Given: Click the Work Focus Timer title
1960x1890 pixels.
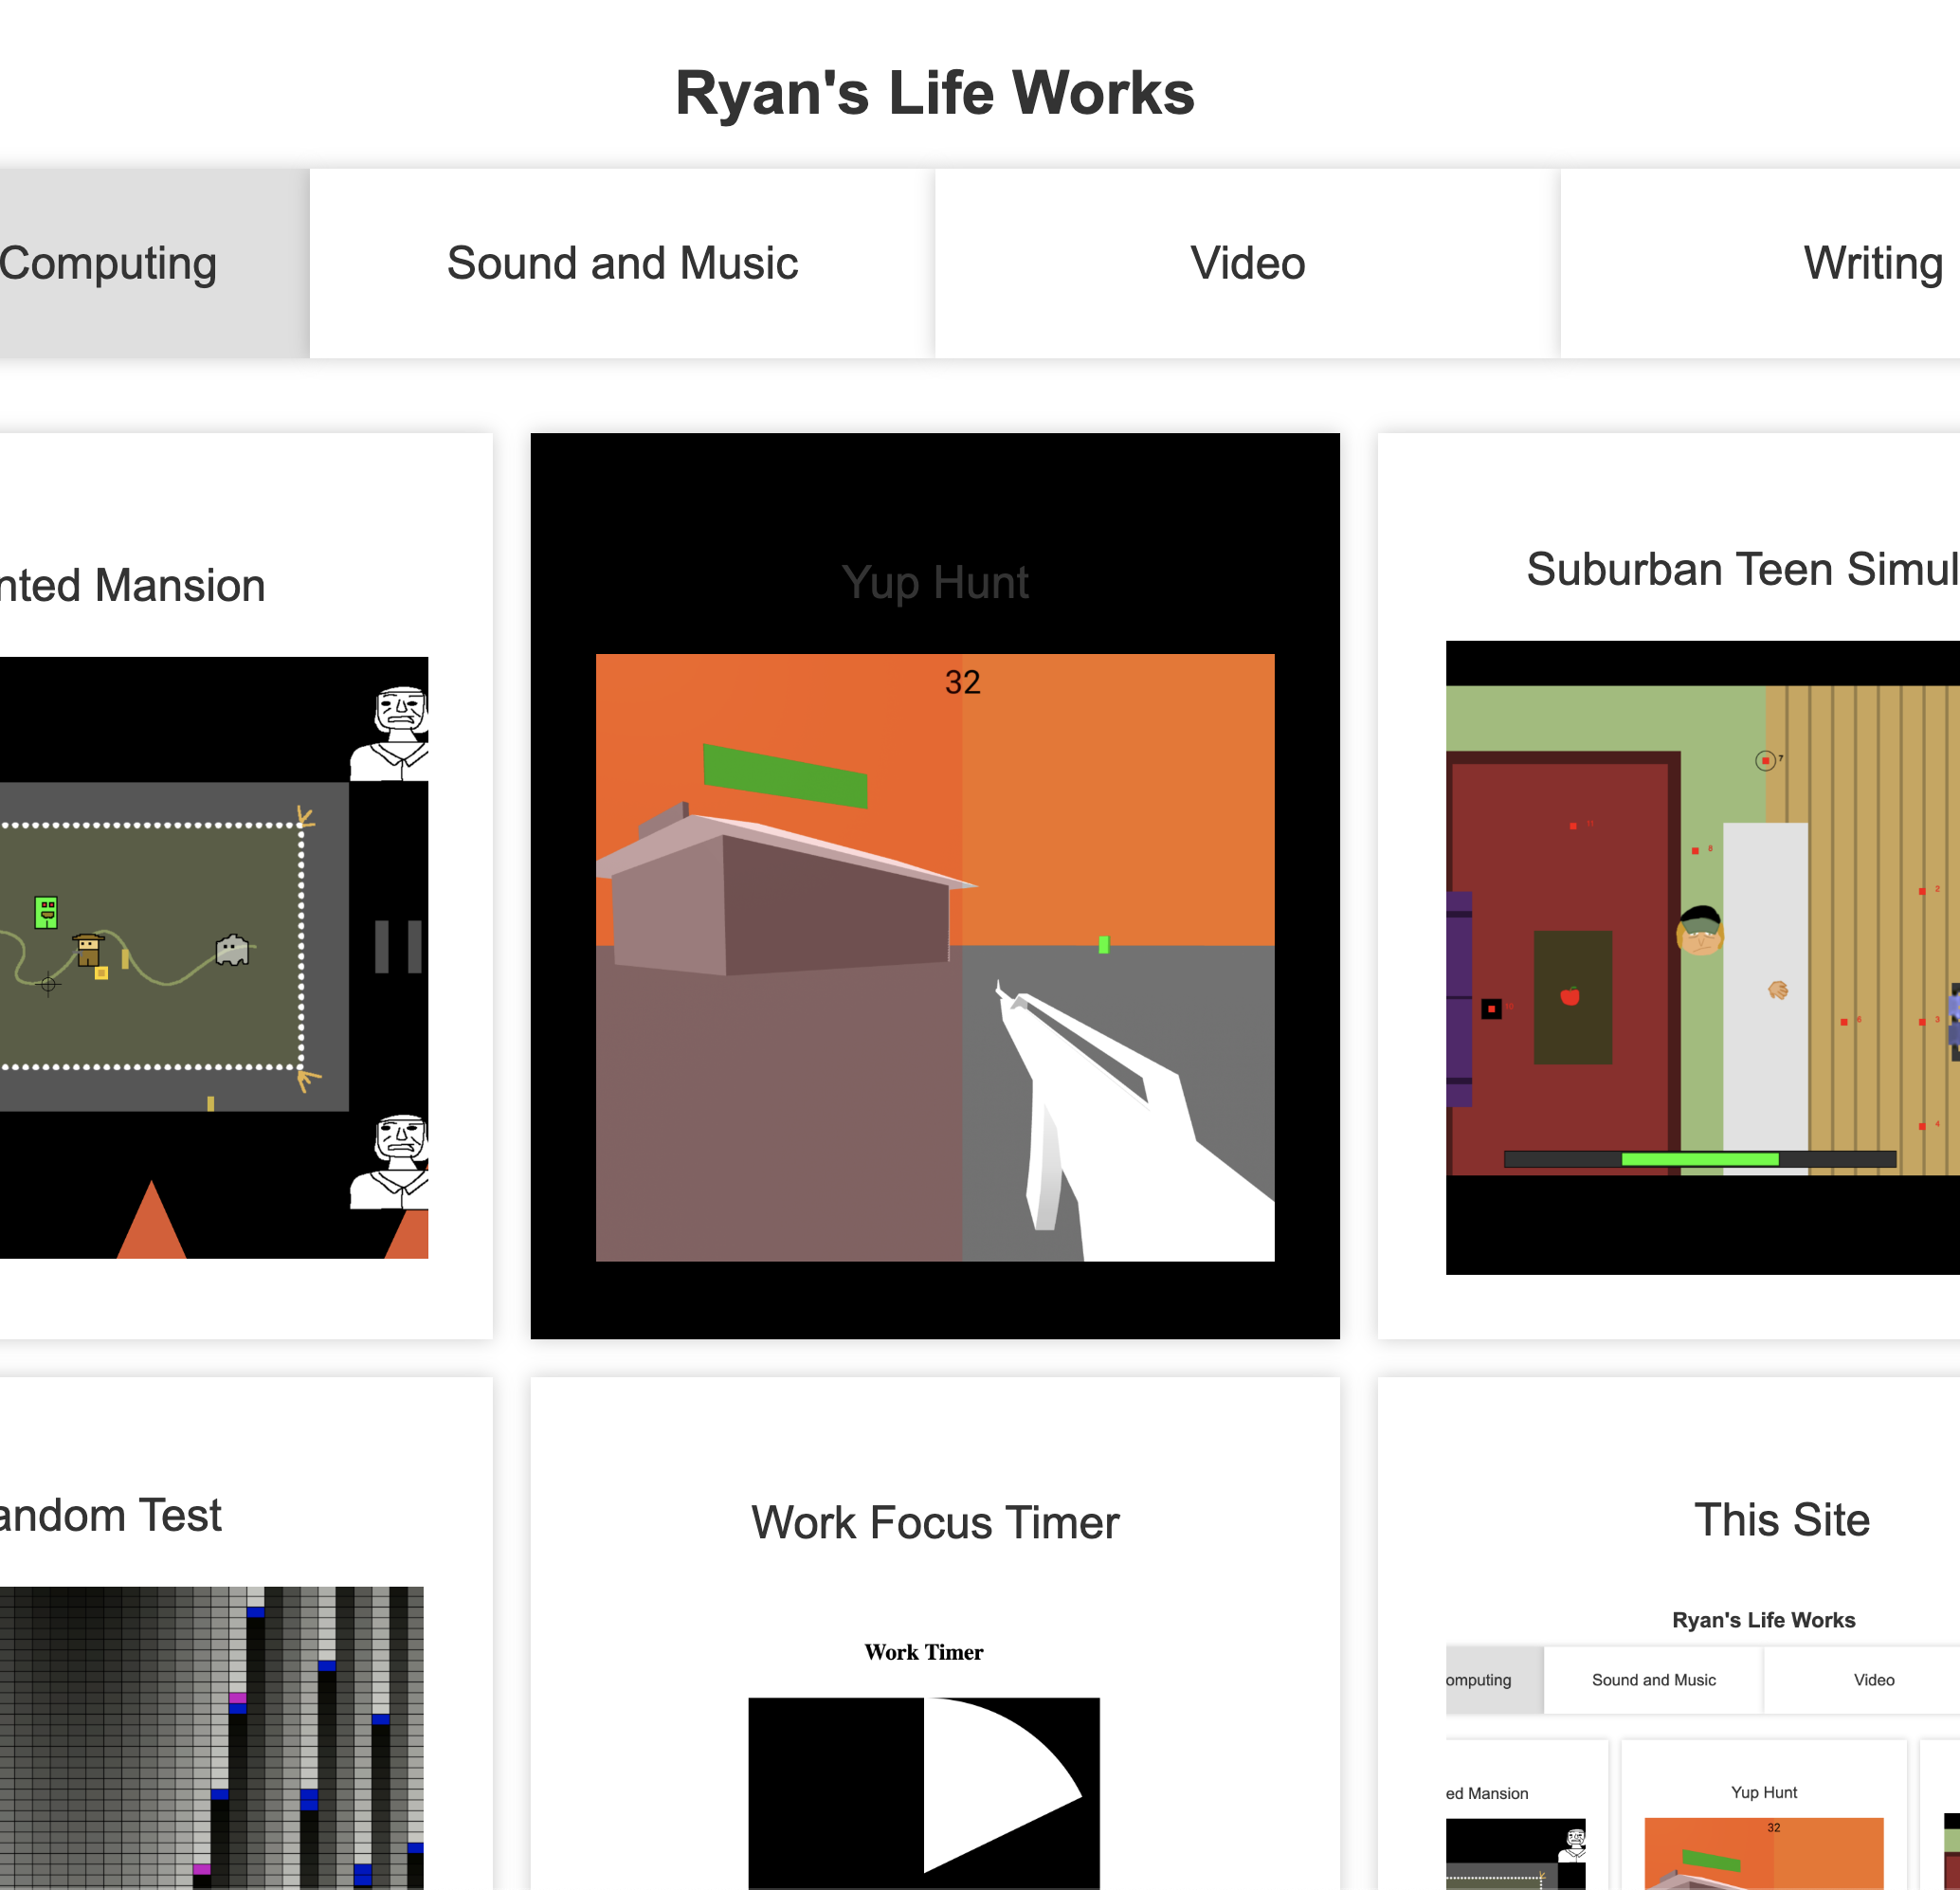Looking at the screenshot, I should pos(935,1523).
